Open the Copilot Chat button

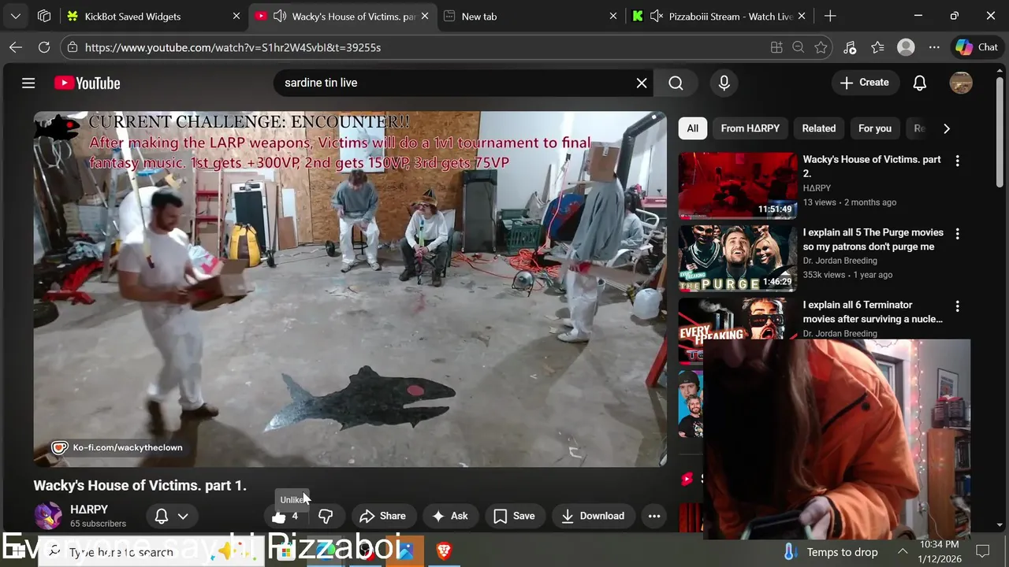click(x=977, y=47)
